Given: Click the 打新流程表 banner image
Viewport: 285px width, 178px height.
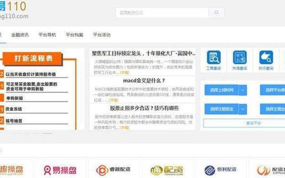Looking at the screenshot, I should [x=38, y=89].
